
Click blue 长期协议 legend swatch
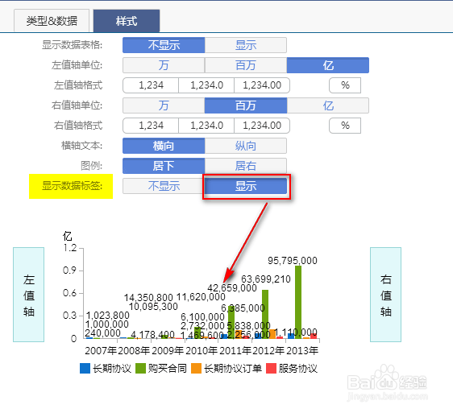(x=85, y=369)
